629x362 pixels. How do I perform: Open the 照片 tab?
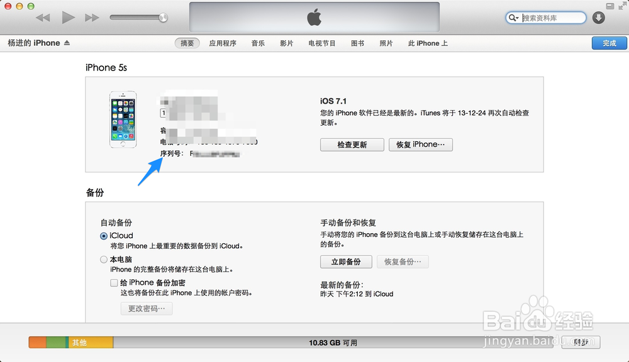(386, 43)
